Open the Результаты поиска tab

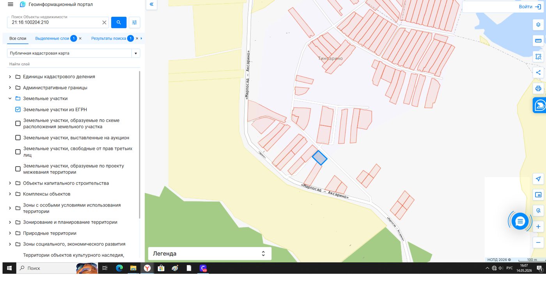(108, 39)
